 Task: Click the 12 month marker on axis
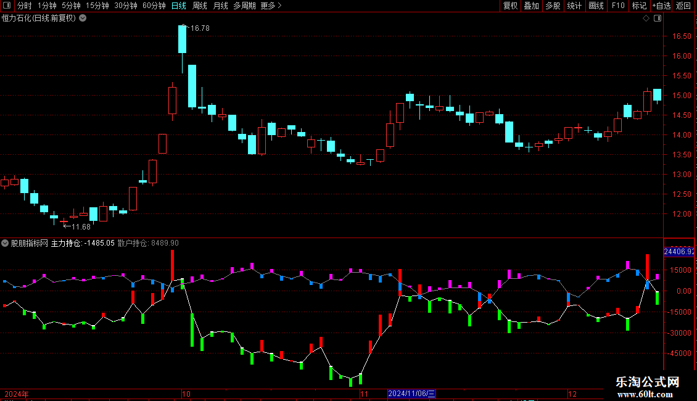click(x=572, y=394)
